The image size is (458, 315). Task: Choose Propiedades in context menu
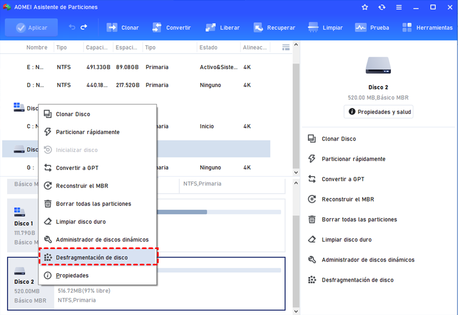[x=98, y=275]
